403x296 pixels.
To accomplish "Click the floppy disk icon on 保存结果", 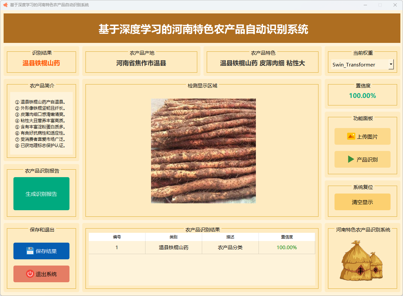I will pos(30,251).
